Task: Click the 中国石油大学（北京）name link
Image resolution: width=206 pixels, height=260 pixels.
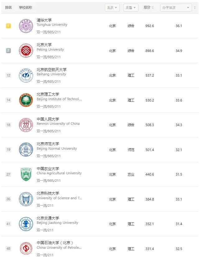Action: click(55, 243)
